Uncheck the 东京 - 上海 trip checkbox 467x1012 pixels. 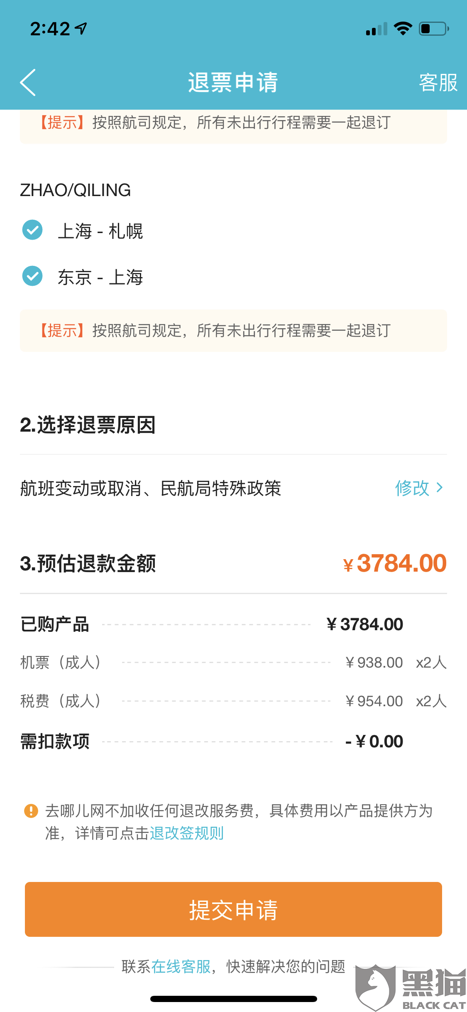[32, 276]
